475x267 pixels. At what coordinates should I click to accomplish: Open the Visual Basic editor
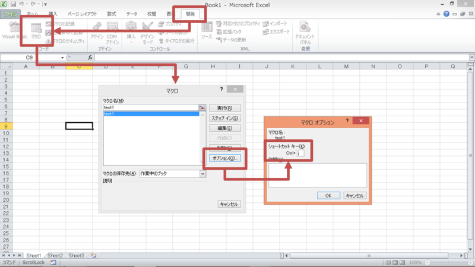point(14,30)
